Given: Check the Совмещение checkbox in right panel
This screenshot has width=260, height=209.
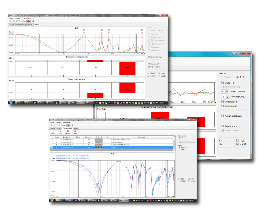Looking at the screenshot, I should (x=223, y=106).
